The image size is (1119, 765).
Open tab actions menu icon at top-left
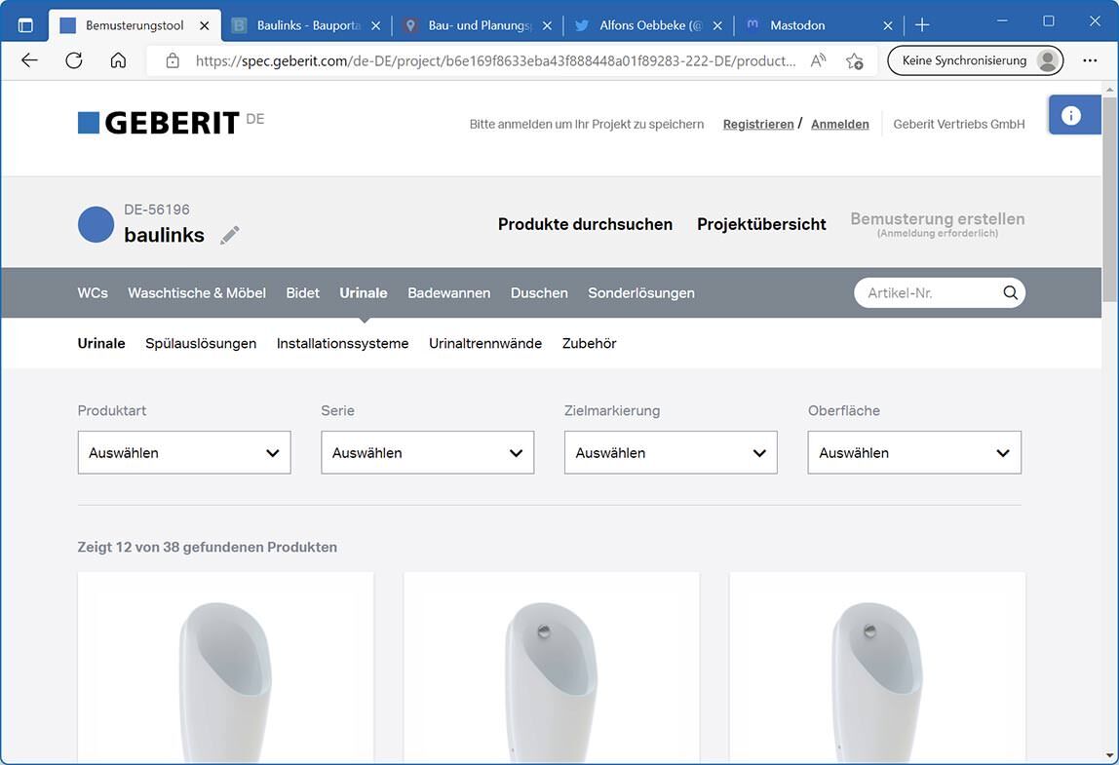click(x=25, y=25)
